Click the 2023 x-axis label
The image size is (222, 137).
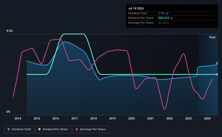pyautogui.click(x=188, y=118)
